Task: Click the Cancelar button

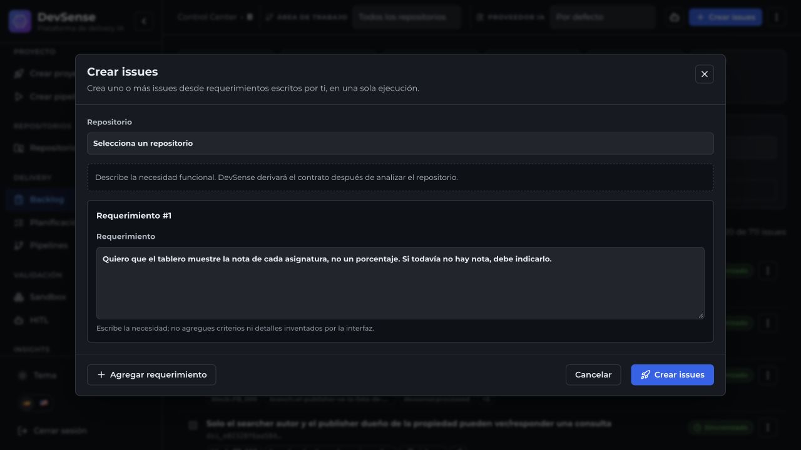Action: [x=593, y=375]
